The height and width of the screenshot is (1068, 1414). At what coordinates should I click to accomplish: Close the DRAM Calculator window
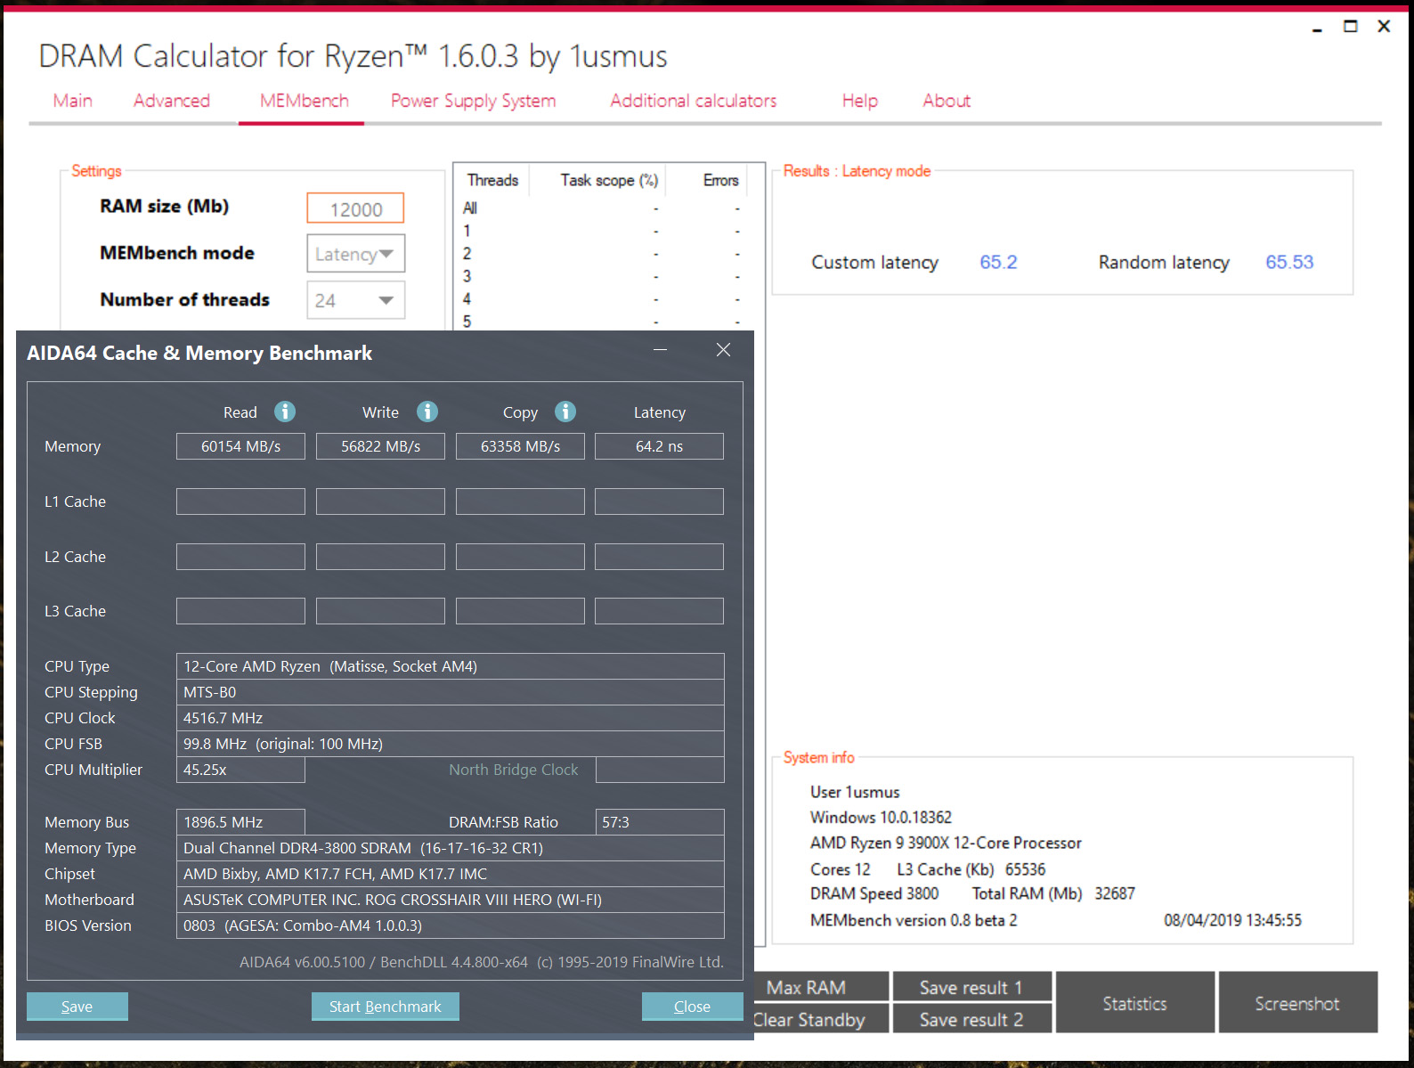pos(1384,27)
